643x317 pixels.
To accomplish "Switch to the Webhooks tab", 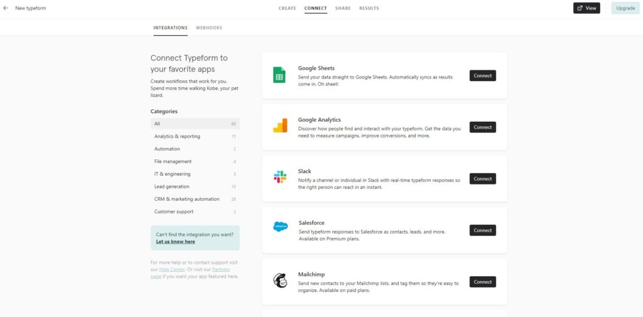I will click(x=208, y=28).
